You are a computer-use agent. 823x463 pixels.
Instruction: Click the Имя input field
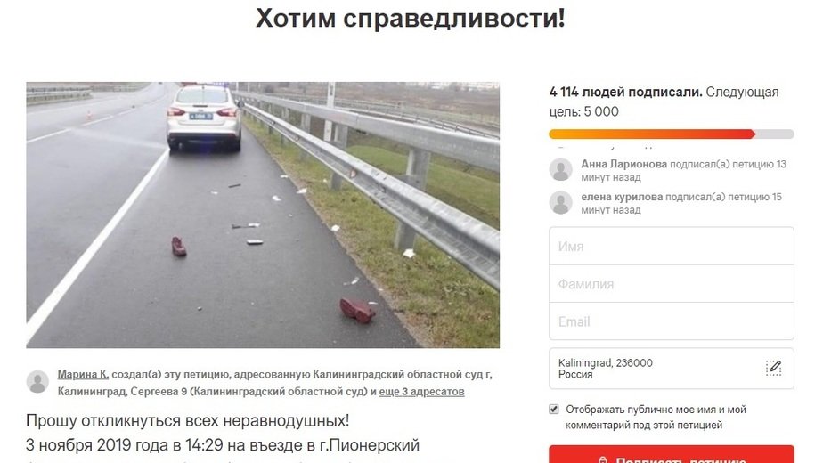click(672, 247)
